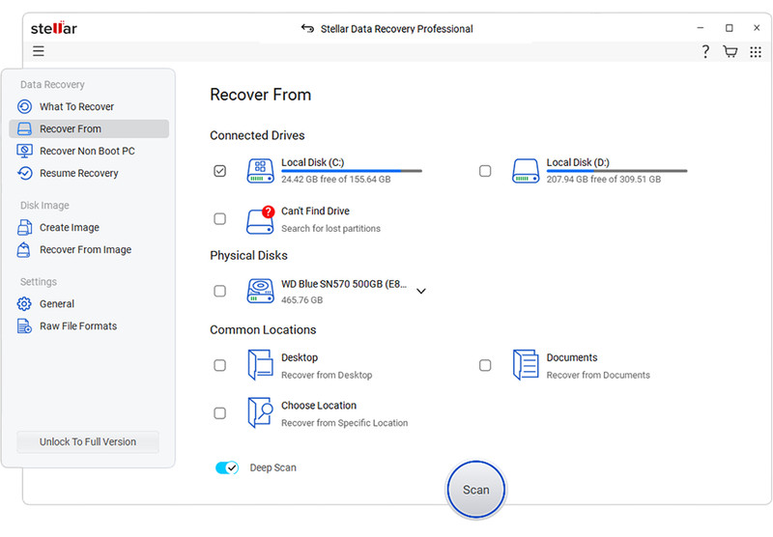Open Raw File Formats settings
Viewport: 773px width, 537px height.
pos(89,325)
